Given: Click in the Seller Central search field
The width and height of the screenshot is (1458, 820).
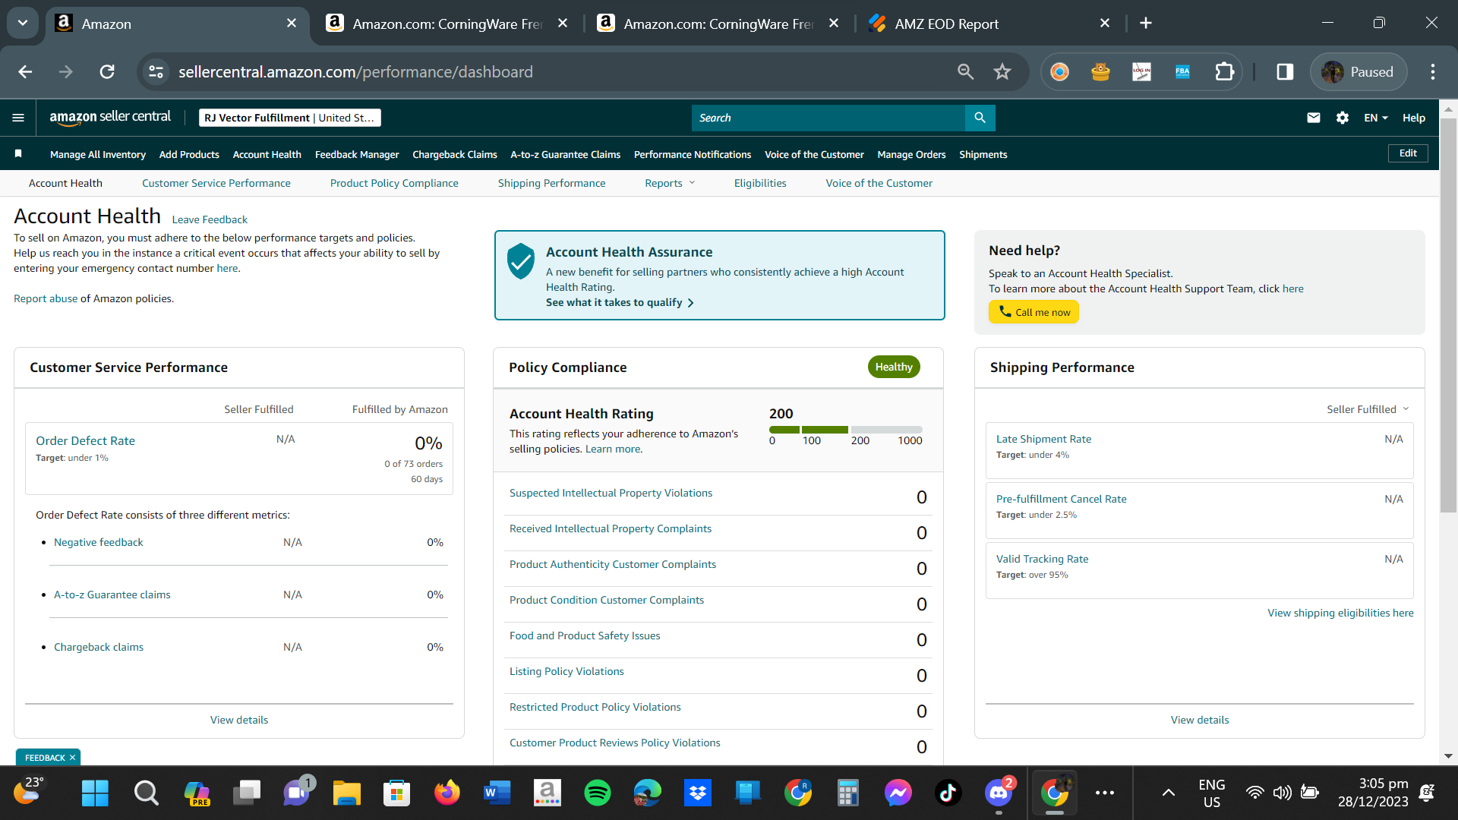Looking at the screenshot, I should [x=828, y=118].
